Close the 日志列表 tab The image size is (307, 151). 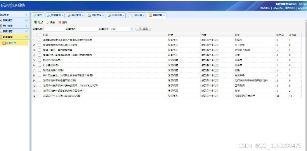[144, 15]
